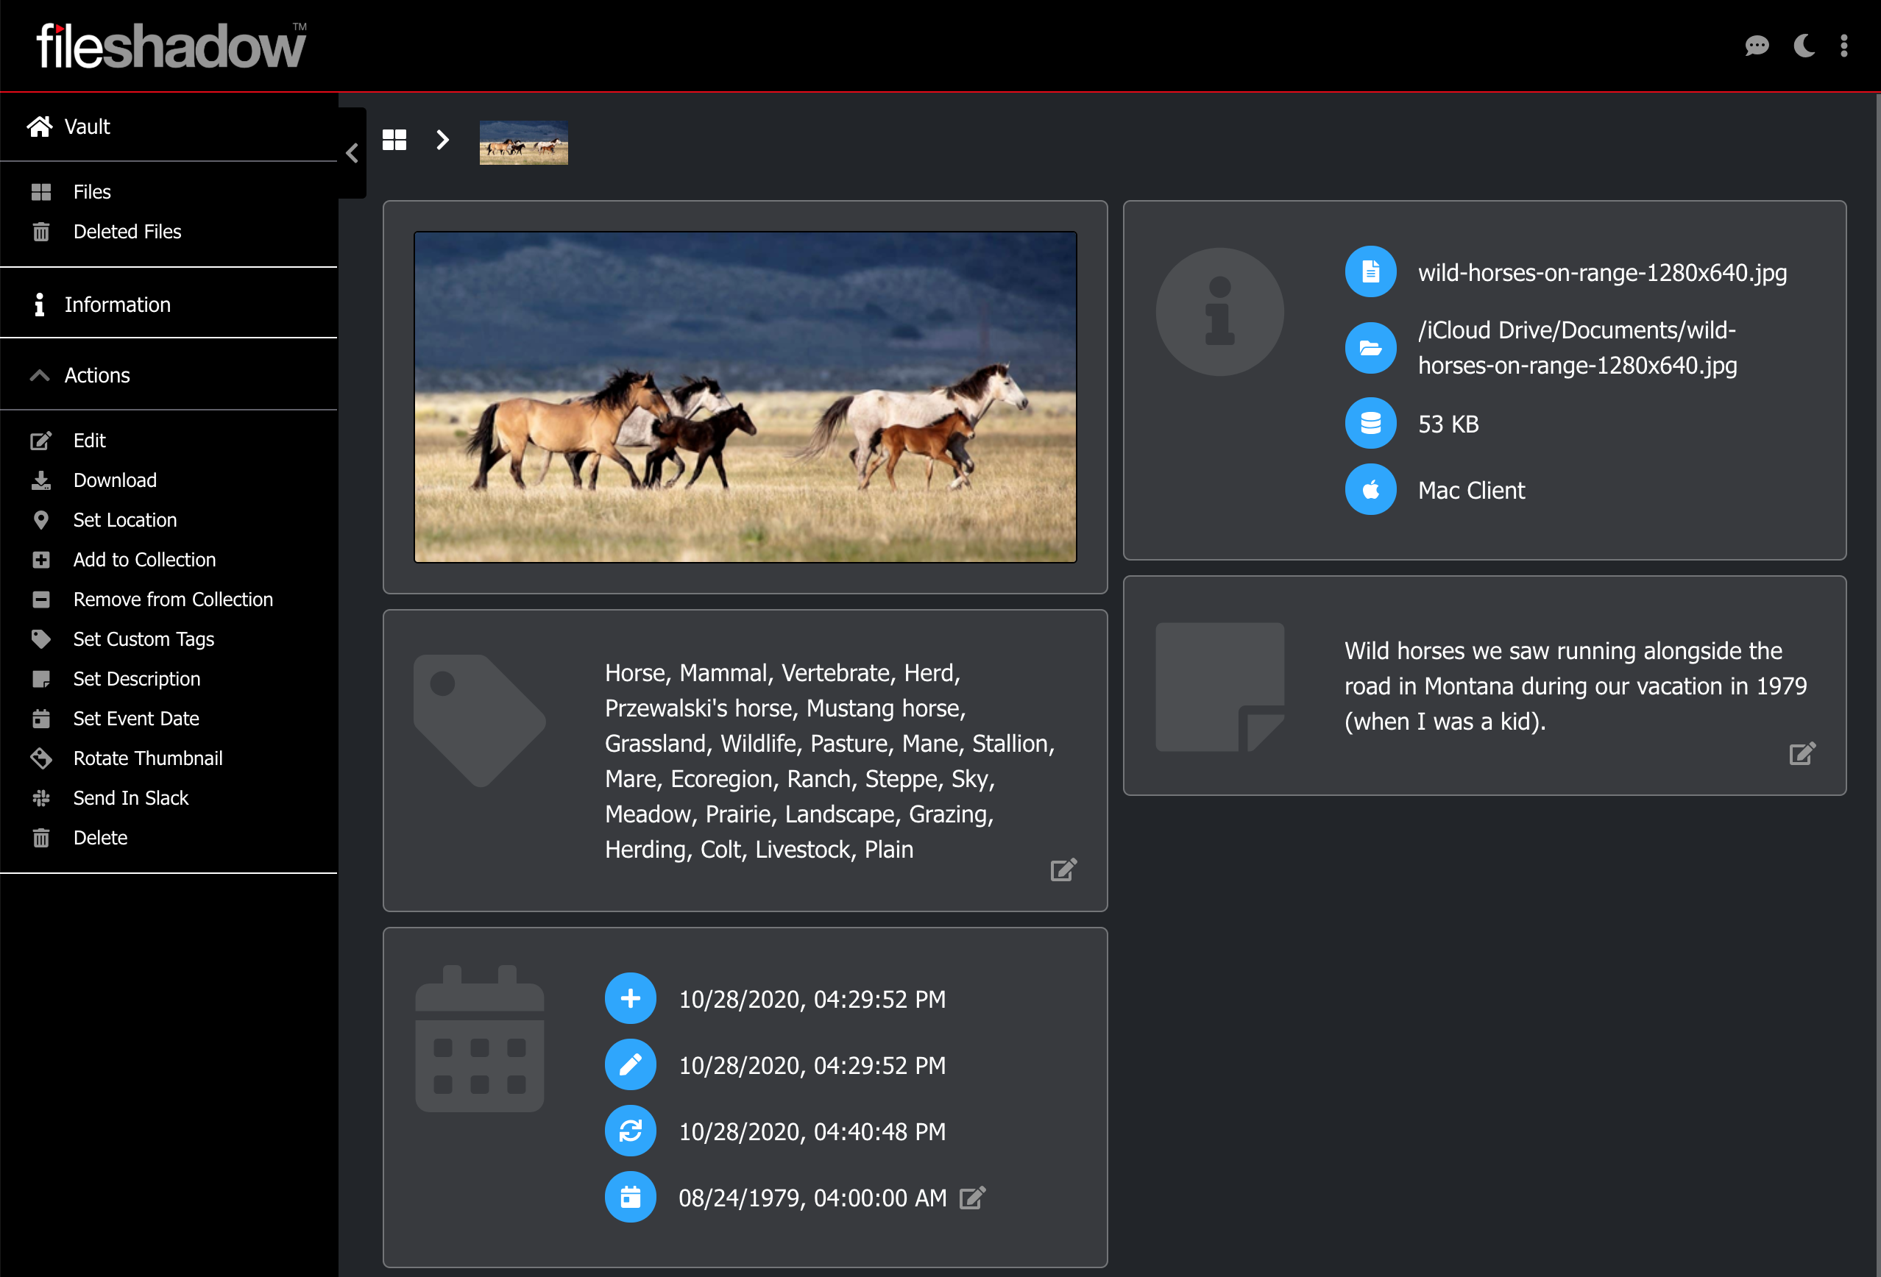Click the horse thumbnail in the breadcrumb
This screenshot has width=1881, height=1277.
coord(524,143)
